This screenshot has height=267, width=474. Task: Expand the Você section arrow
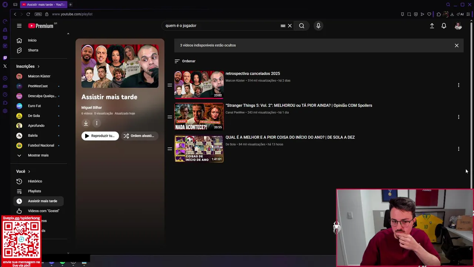[29, 171]
